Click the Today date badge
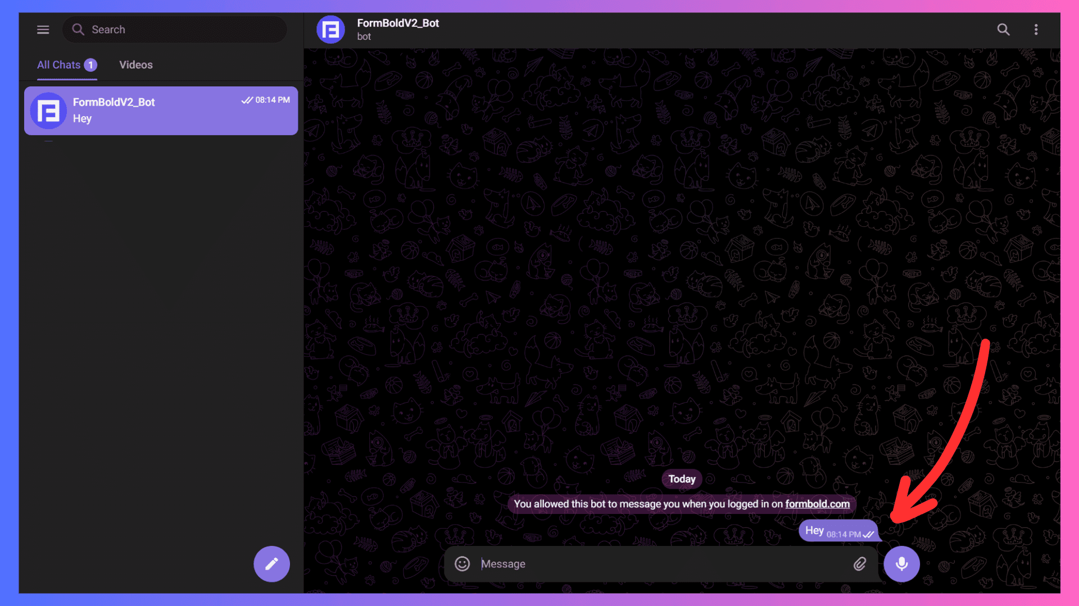This screenshot has height=606, width=1079. click(x=682, y=479)
